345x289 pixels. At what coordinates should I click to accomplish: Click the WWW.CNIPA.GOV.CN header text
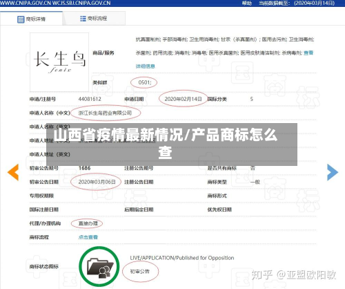(x=26, y=3)
